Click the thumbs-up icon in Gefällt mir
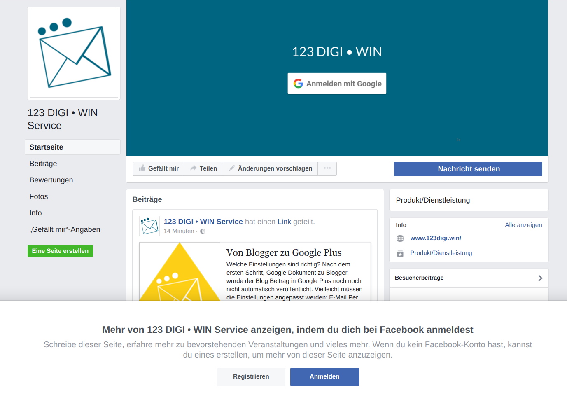The image size is (567, 402). (x=142, y=168)
